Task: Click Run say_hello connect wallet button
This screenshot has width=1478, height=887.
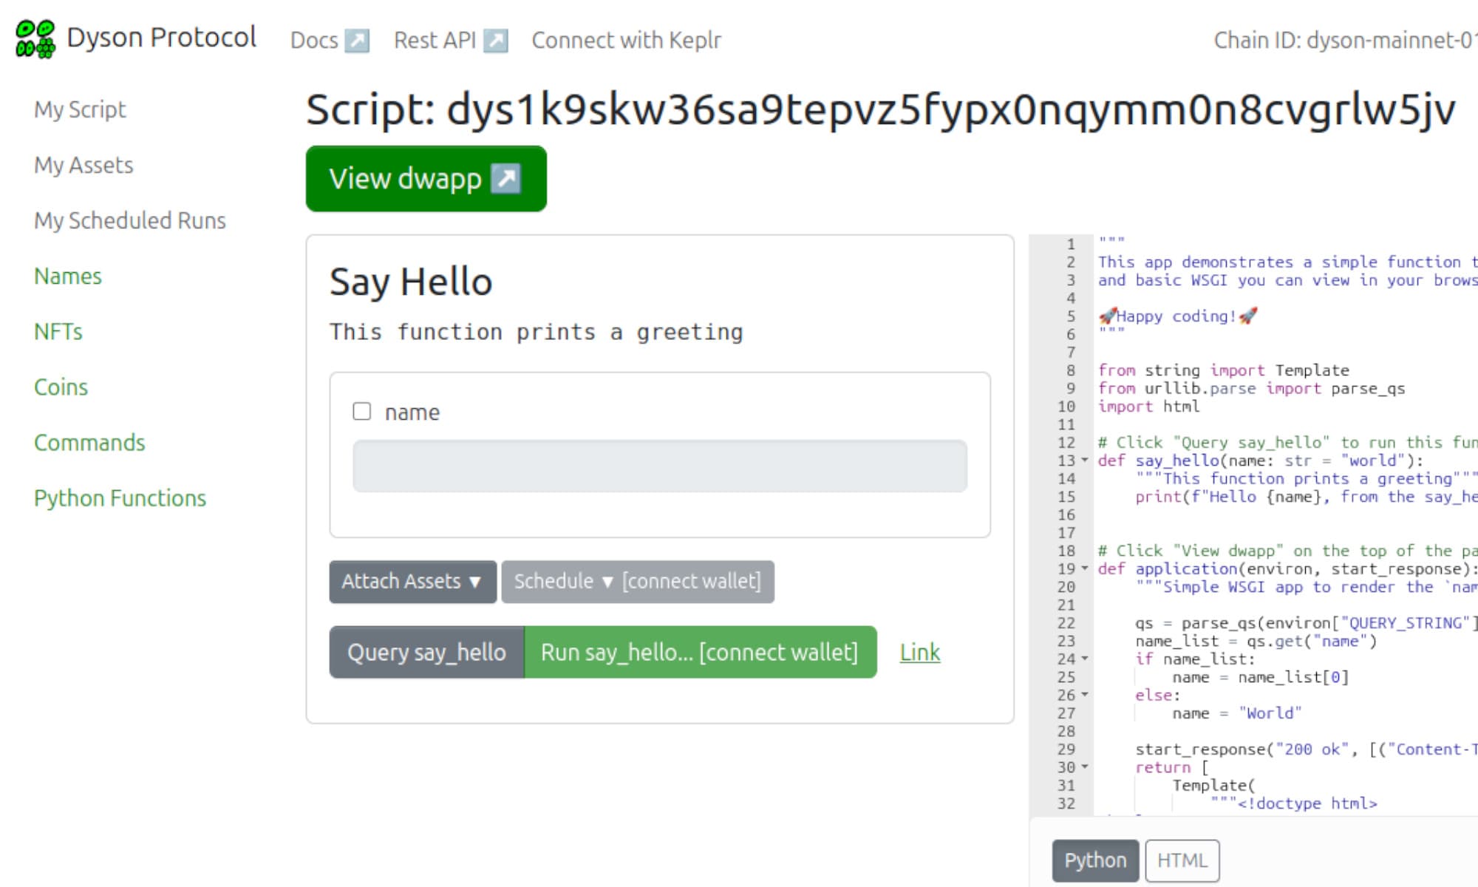Action: pos(700,652)
